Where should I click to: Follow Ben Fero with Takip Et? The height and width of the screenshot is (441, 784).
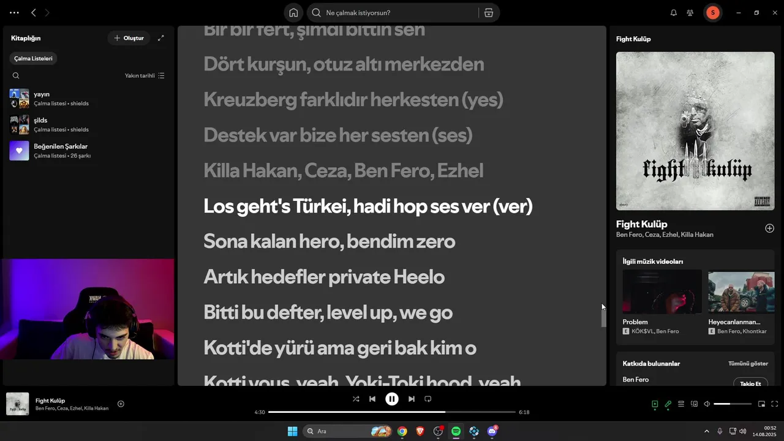click(x=750, y=383)
